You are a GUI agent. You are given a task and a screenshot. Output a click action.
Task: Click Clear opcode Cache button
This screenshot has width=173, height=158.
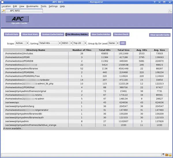click(x=160, y=35)
